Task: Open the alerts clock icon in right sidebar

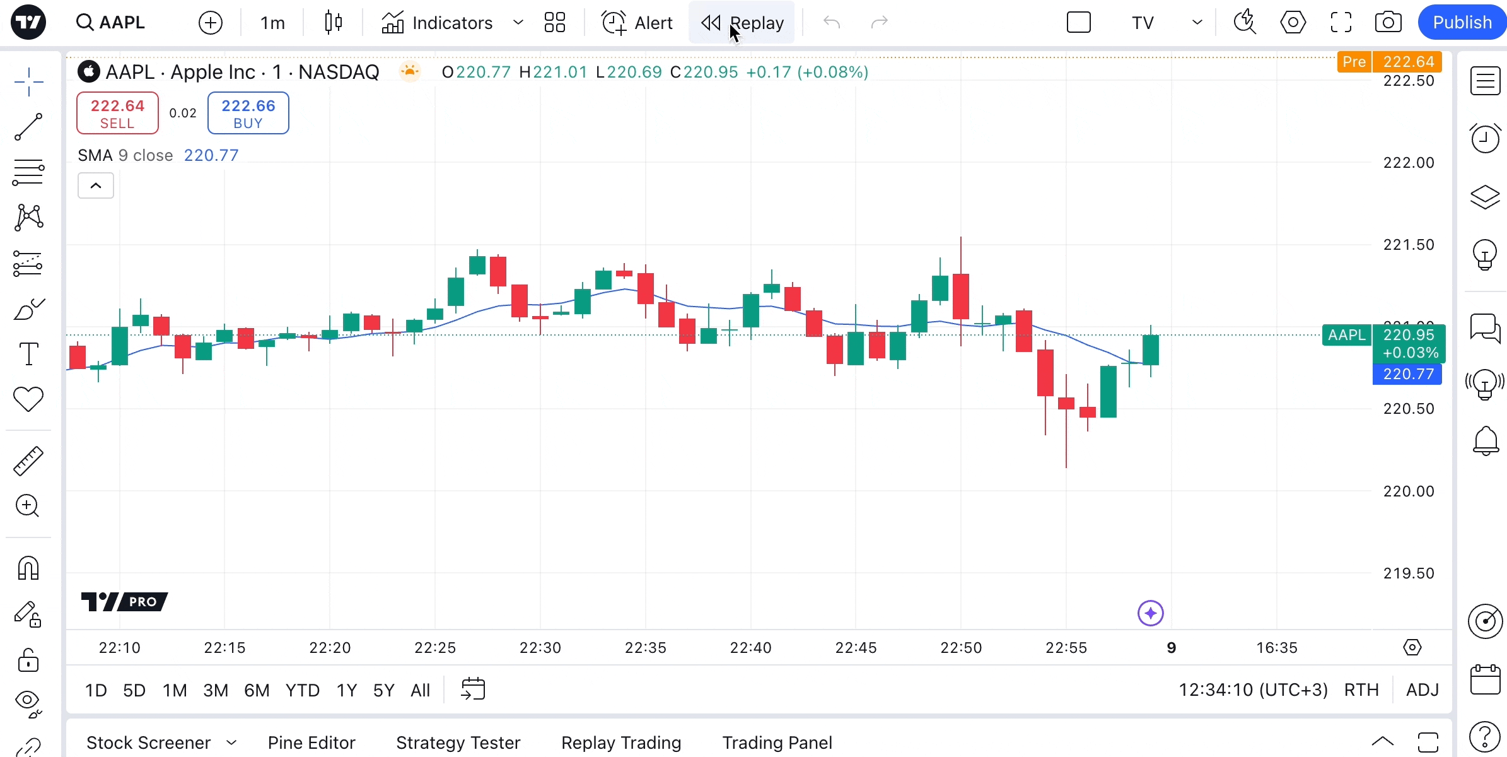Action: tap(1485, 138)
